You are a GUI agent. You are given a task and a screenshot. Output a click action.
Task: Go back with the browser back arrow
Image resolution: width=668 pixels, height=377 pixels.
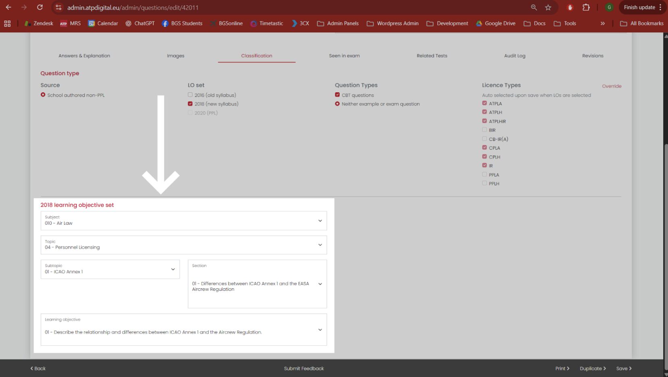[8, 7]
